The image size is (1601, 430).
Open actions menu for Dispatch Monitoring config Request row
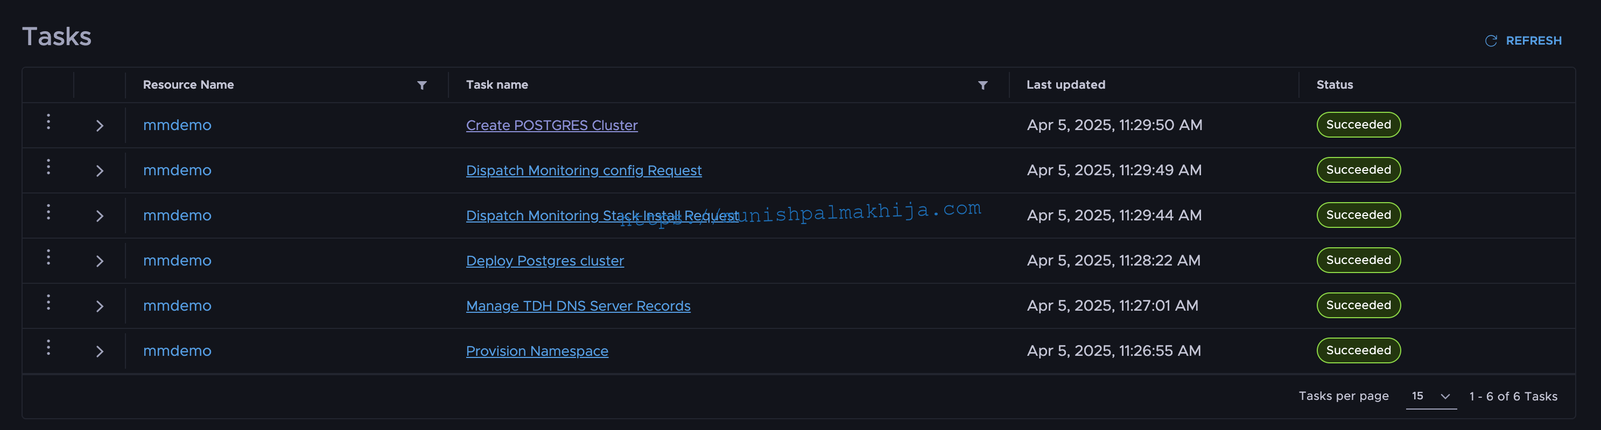[48, 167]
